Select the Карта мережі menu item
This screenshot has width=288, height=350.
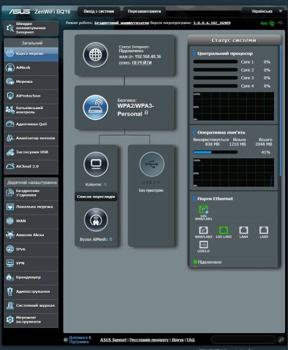click(31, 54)
